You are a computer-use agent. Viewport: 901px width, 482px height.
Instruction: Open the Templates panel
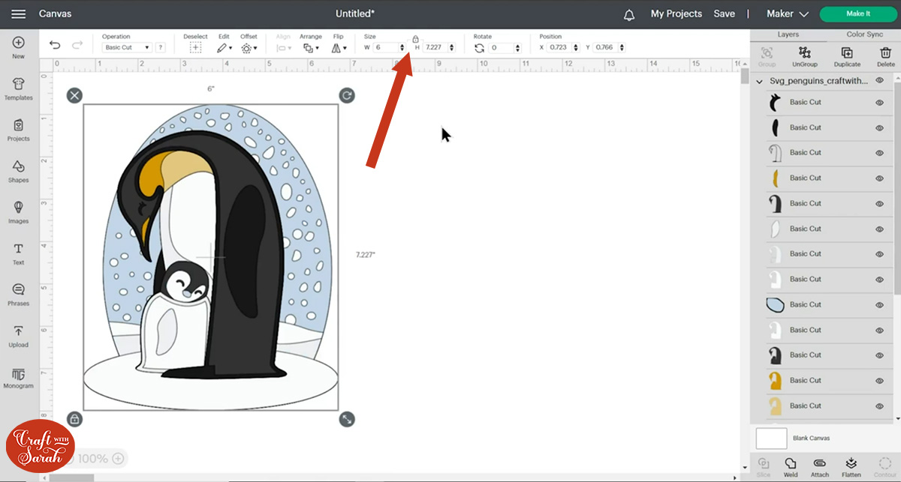[x=19, y=89]
